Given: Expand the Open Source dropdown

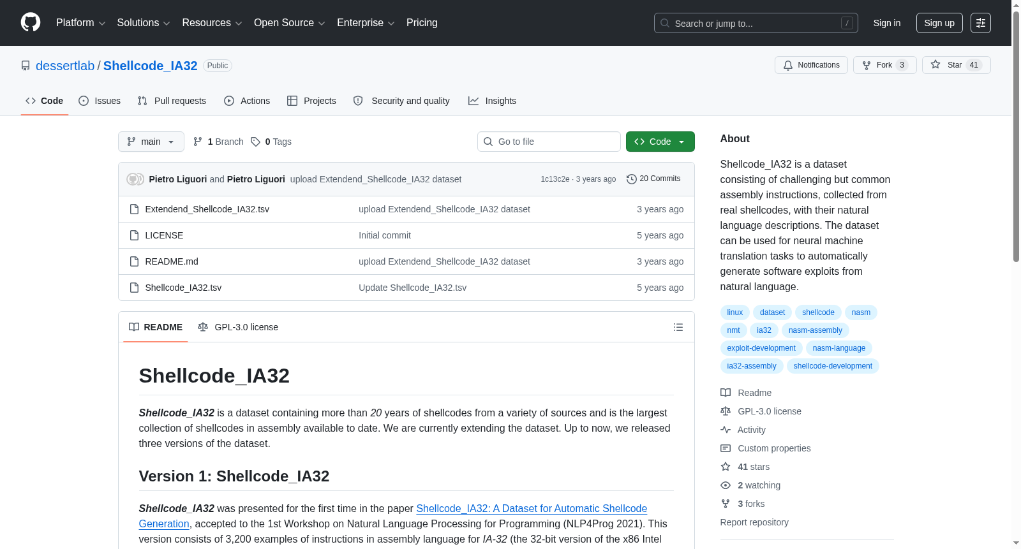Looking at the screenshot, I should click(x=290, y=23).
